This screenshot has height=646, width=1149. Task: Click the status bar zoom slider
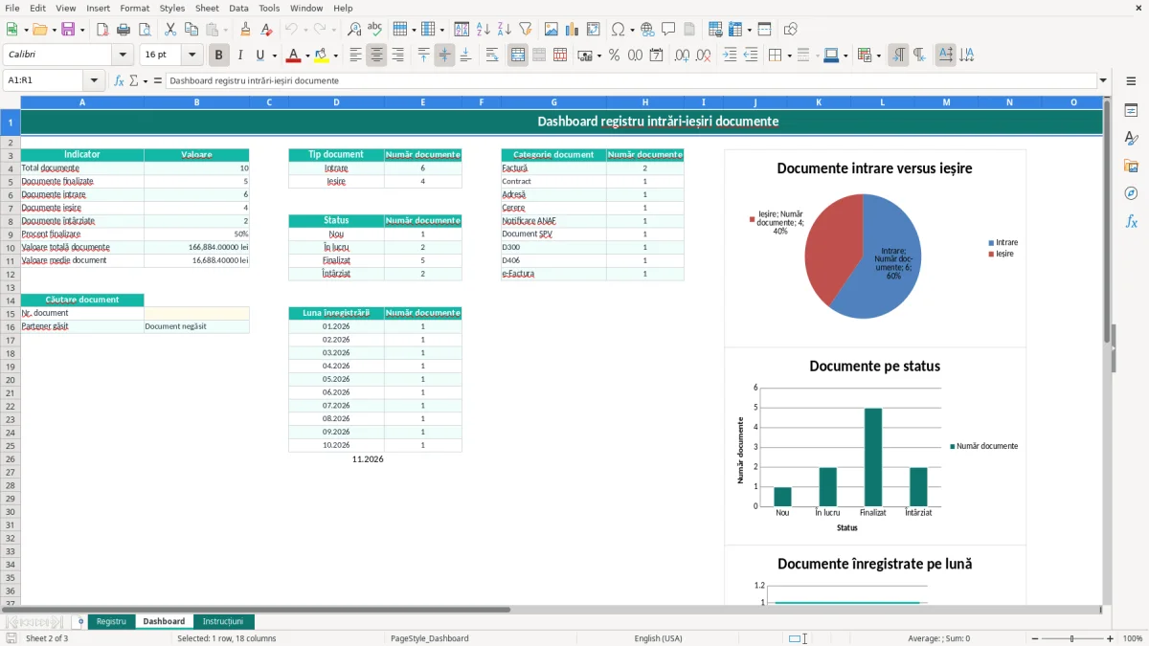click(1072, 638)
